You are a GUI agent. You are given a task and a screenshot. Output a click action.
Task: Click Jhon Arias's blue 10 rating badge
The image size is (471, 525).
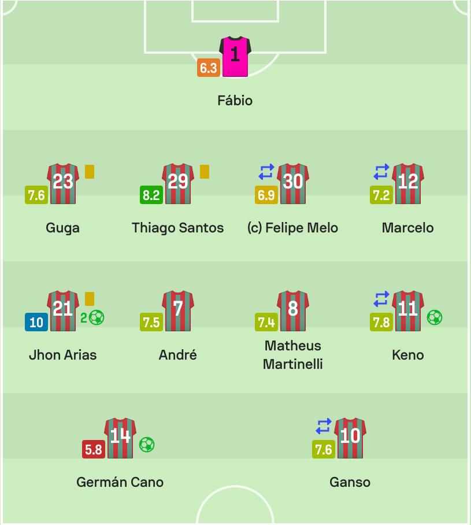pyautogui.click(x=36, y=322)
